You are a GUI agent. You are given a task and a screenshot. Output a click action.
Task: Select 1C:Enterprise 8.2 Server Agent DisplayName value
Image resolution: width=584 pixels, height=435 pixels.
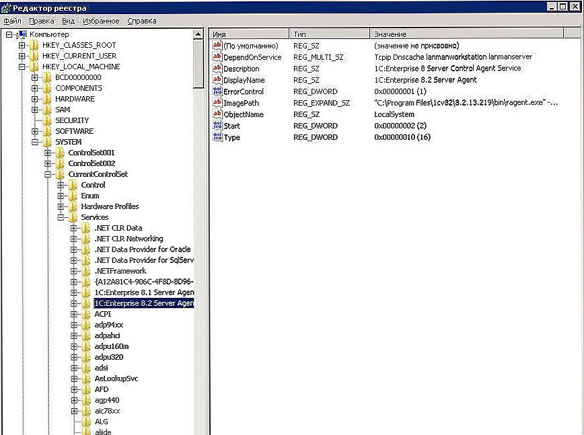(x=425, y=80)
